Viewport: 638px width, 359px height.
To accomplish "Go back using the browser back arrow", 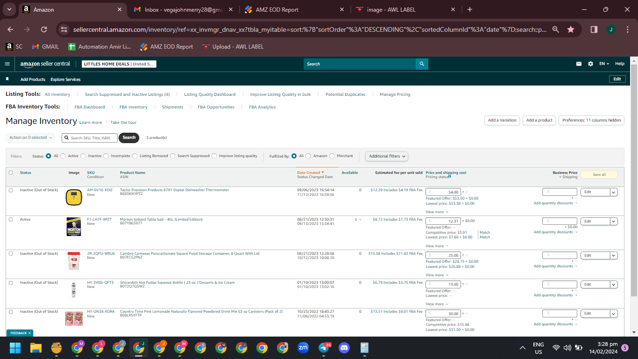I will tap(10, 29).
